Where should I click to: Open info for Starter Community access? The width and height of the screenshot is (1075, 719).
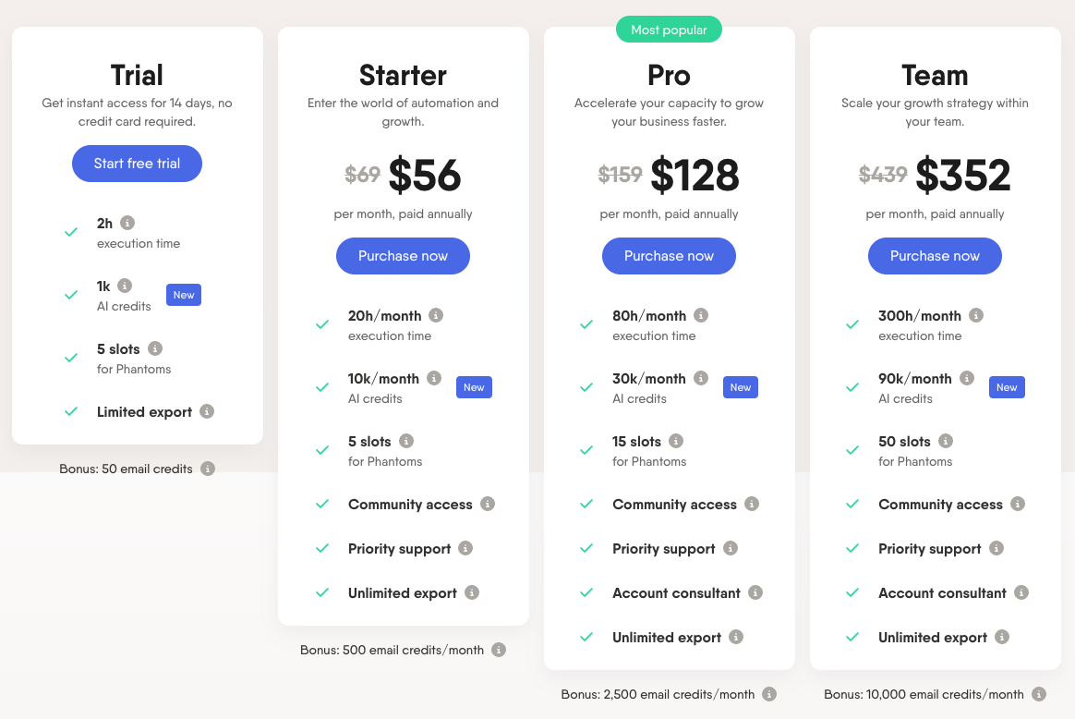488,504
